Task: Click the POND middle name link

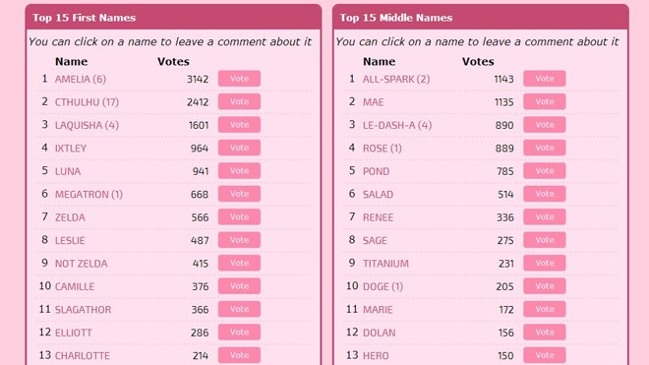Action: (376, 171)
